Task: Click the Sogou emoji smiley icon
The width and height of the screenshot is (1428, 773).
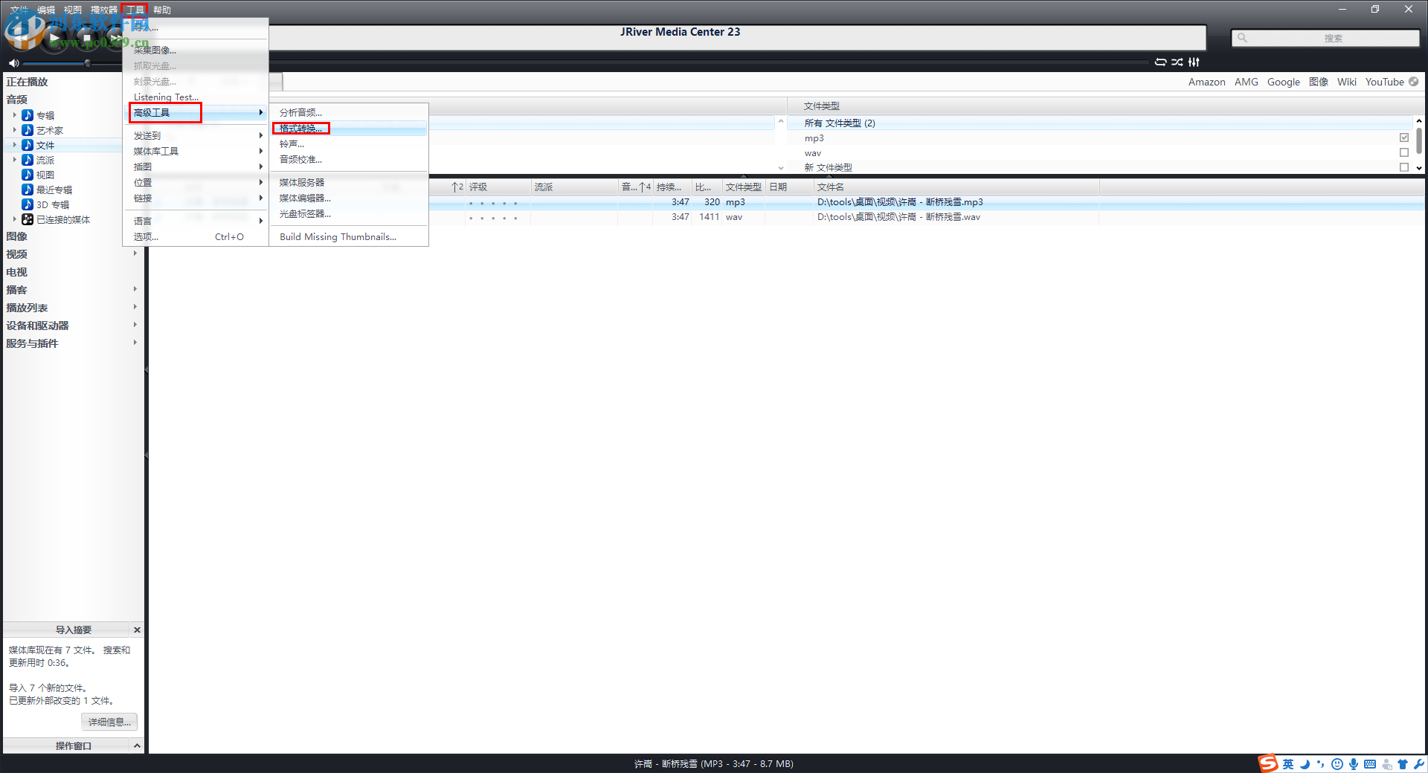Action: coord(1337,764)
